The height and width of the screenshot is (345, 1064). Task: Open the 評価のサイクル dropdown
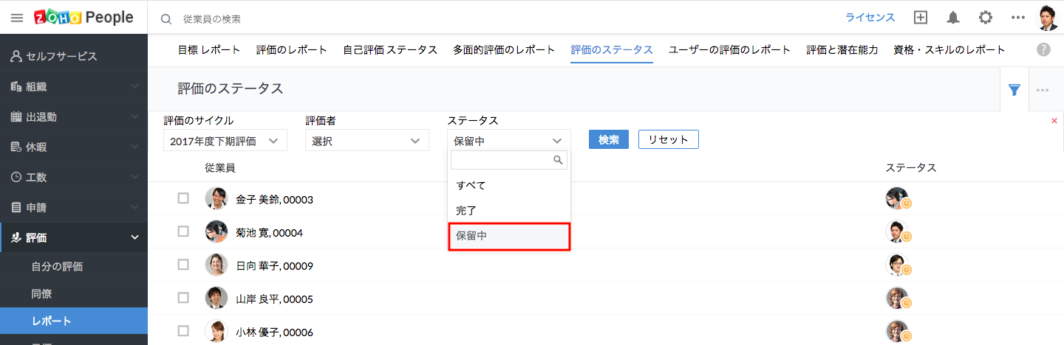pyautogui.click(x=225, y=141)
